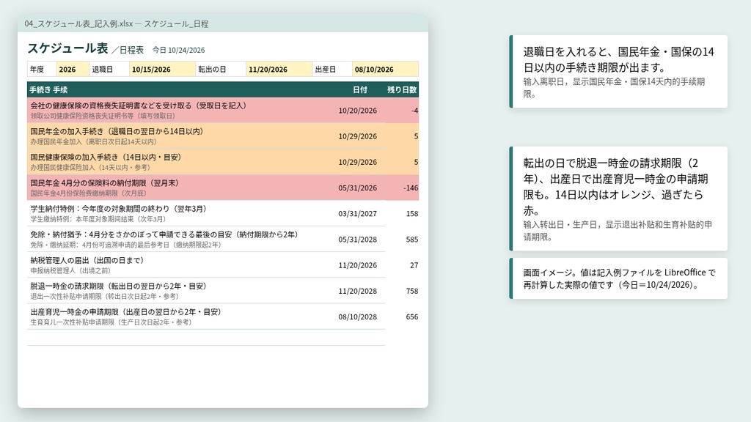Select the remaining days value 27
Screen dimensions: 751x422
[x=414, y=265]
